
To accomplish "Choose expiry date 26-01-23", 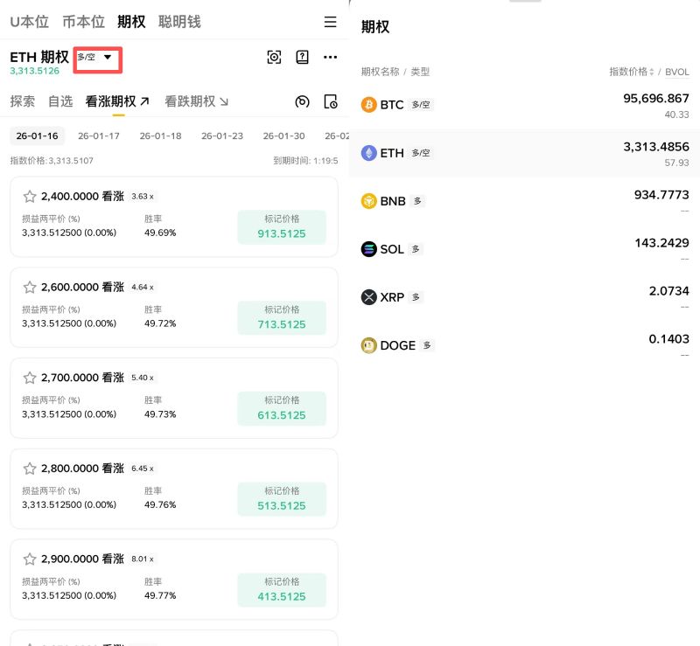I will coord(222,135).
